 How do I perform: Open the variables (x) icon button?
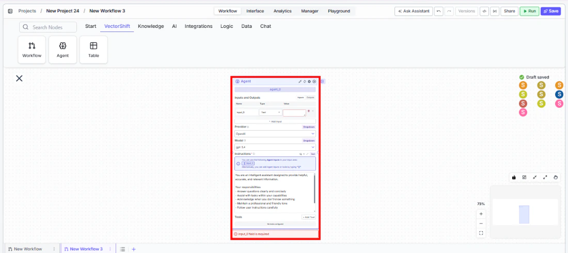pos(495,11)
